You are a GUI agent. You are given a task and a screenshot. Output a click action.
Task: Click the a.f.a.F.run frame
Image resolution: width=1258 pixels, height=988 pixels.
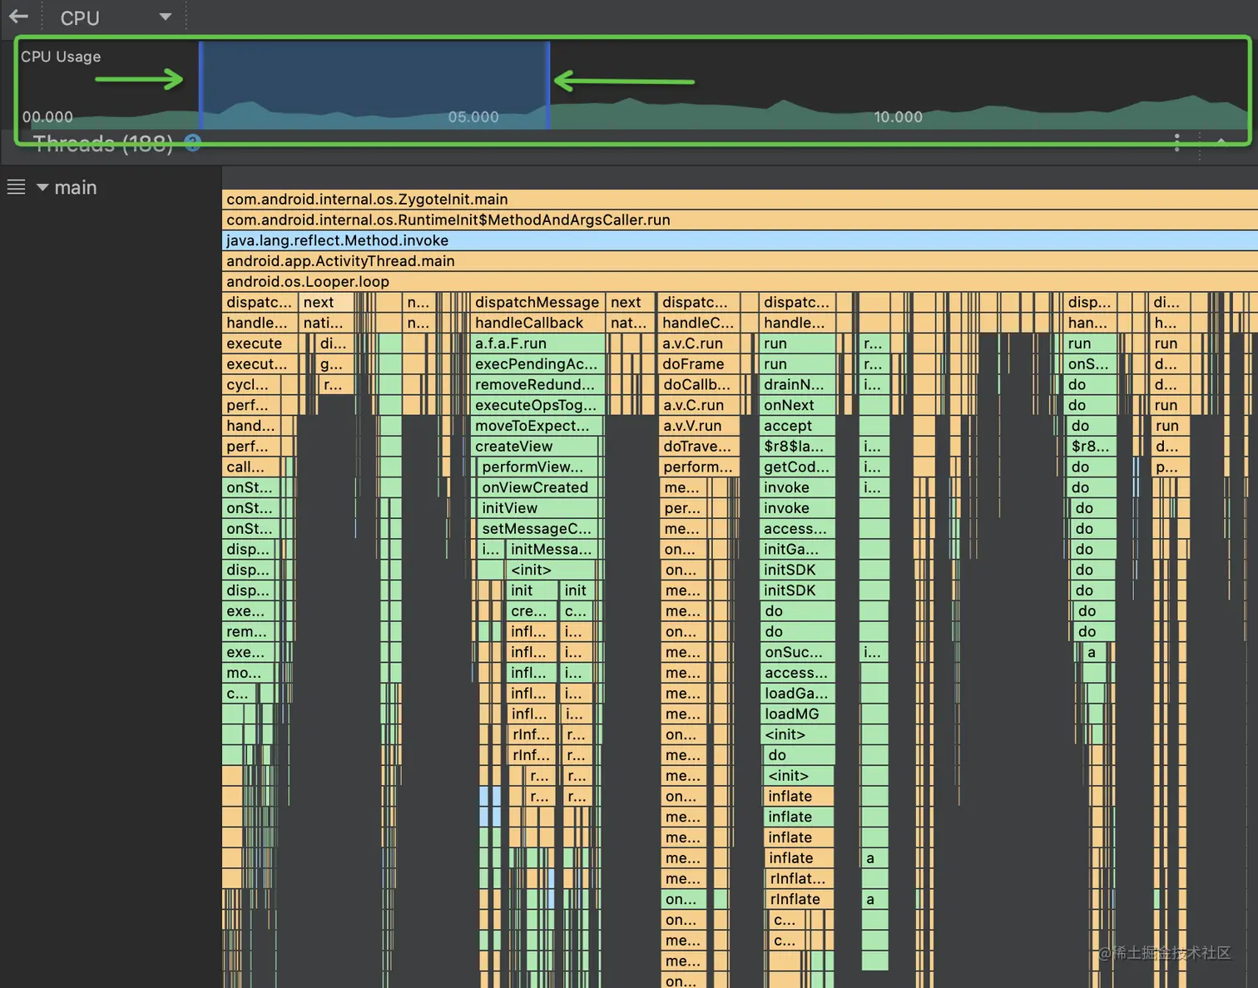[x=537, y=343]
